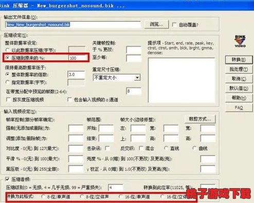Click the 对比度 contrast field

76,149
